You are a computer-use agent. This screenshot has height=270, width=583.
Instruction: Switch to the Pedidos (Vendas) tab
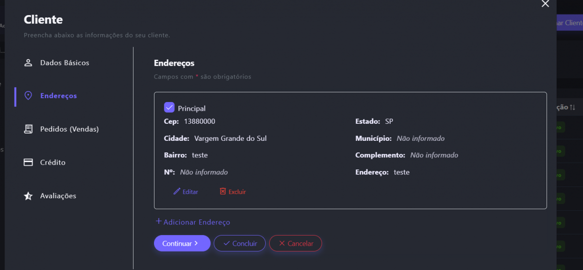[x=69, y=129]
